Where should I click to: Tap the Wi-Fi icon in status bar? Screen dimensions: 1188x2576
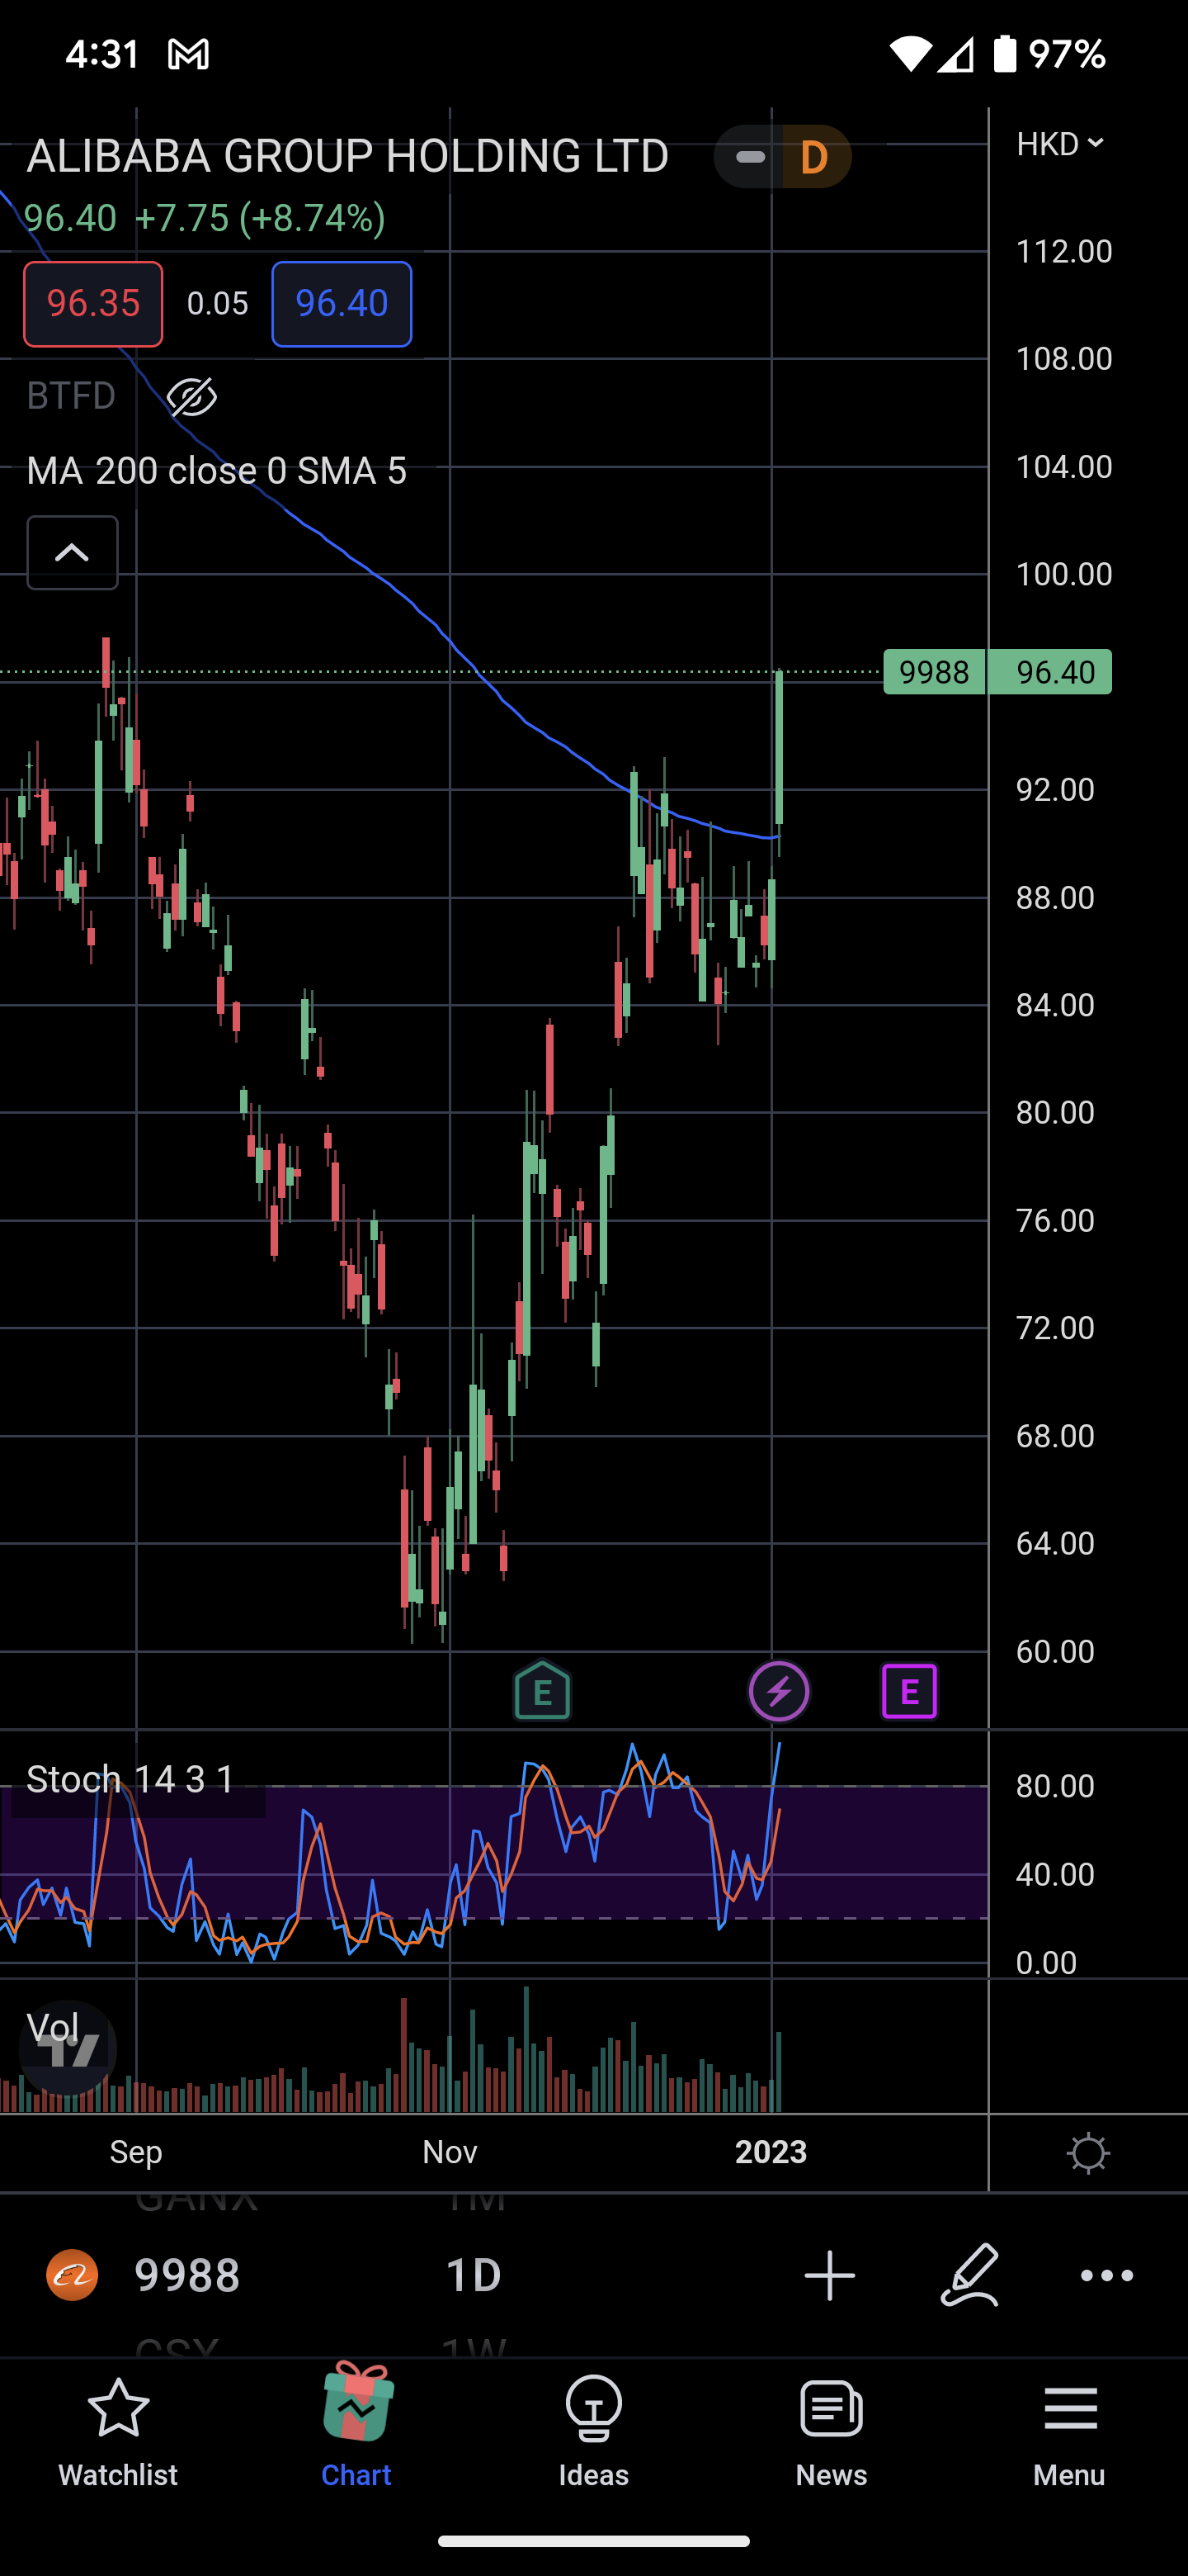click(x=910, y=54)
